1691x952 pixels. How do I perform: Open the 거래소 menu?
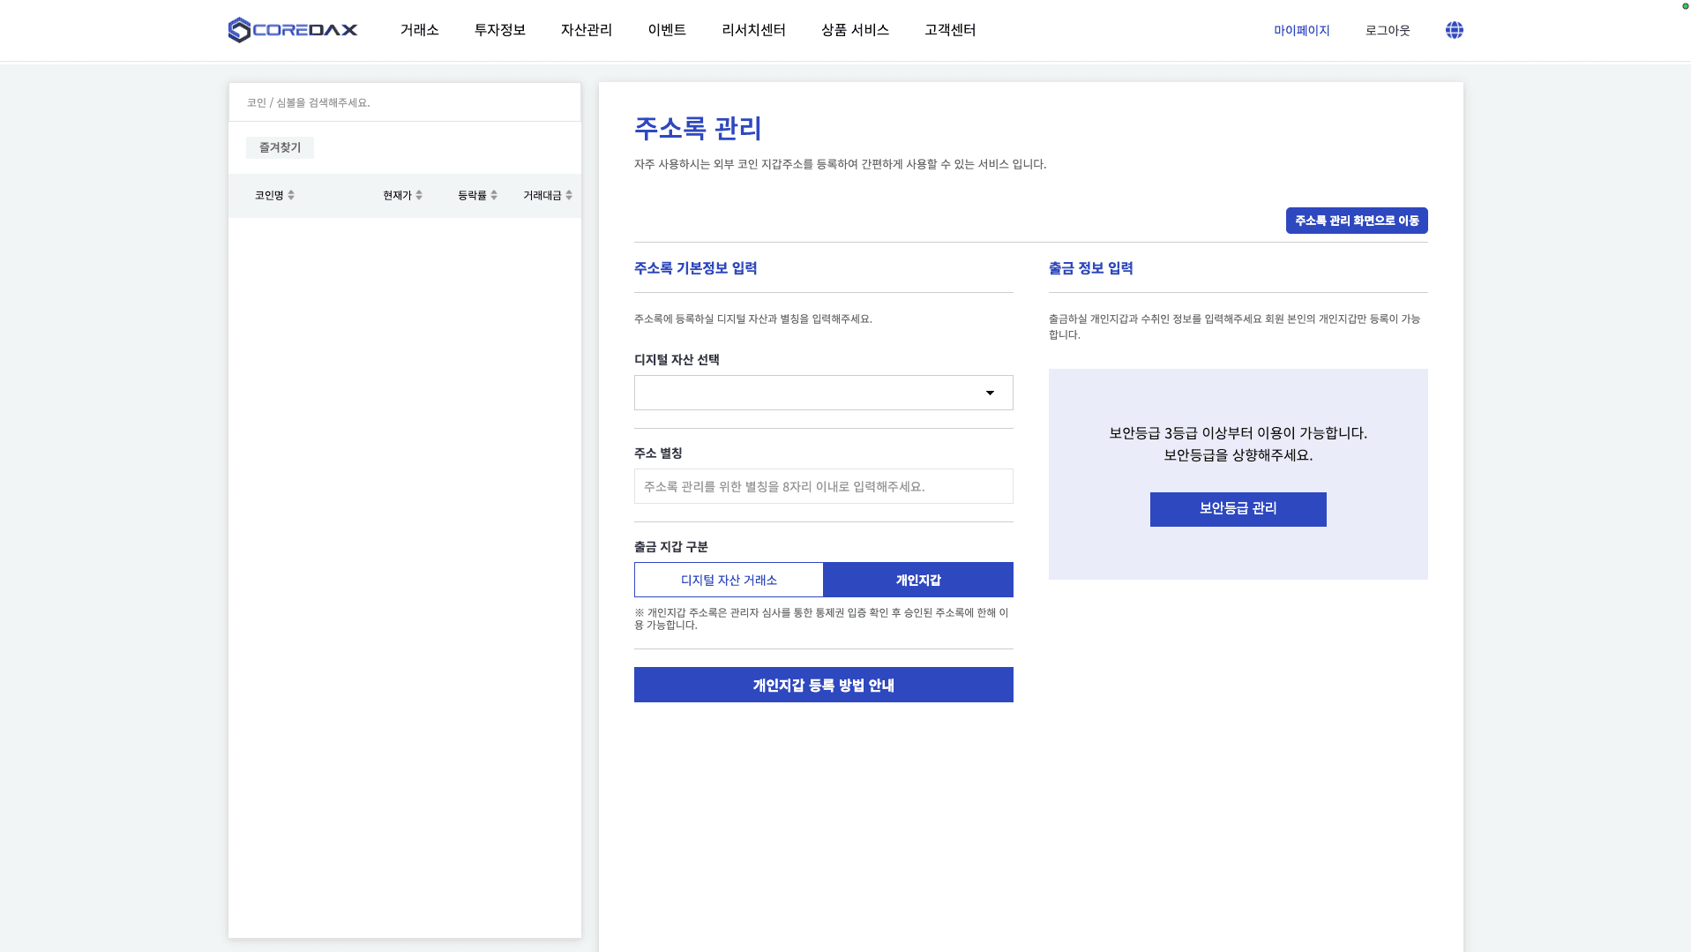pos(419,30)
